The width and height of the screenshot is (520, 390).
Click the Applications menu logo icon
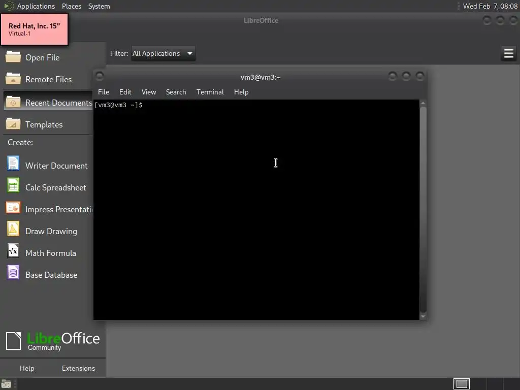tap(9, 6)
